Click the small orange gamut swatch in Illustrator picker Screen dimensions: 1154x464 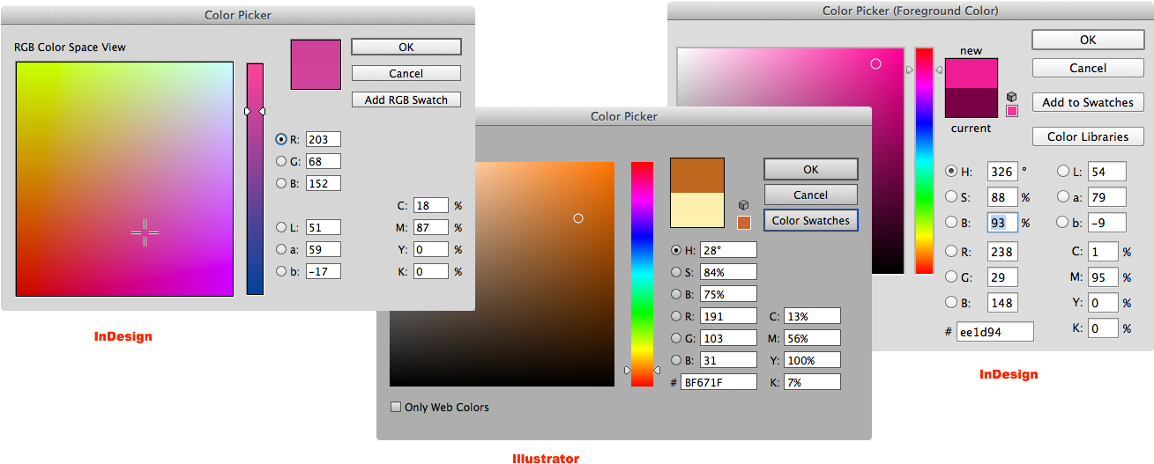click(x=743, y=223)
